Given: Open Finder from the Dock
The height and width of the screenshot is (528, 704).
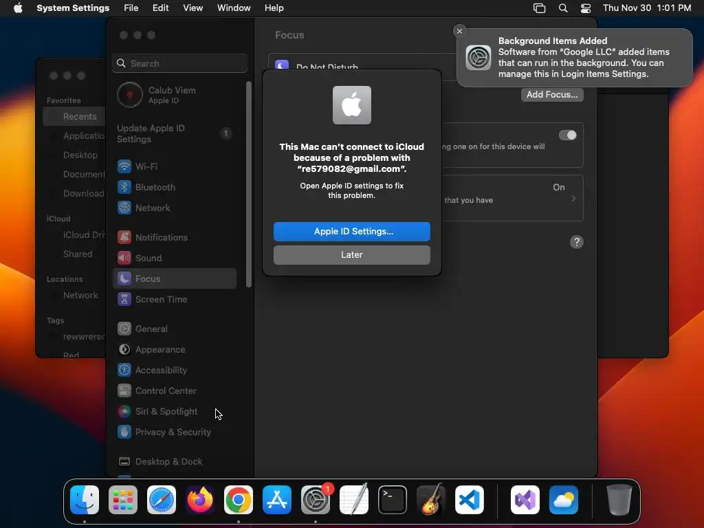Looking at the screenshot, I should pyautogui.click(x=85, y=500).
